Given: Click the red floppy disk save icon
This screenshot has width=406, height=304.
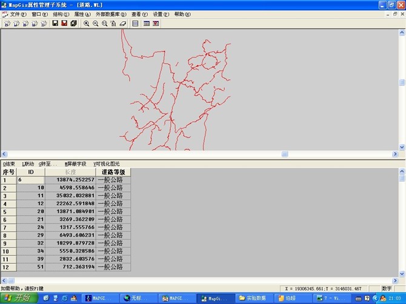Looking at the screenshot, I should coord(64,24).
